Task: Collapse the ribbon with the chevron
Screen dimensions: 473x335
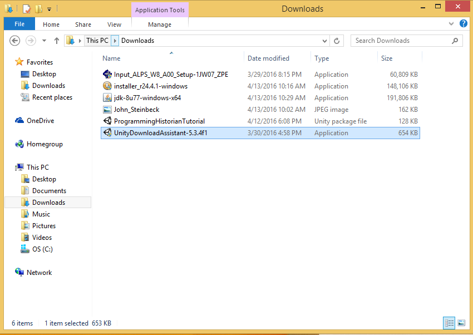Action: pos(451,24)
